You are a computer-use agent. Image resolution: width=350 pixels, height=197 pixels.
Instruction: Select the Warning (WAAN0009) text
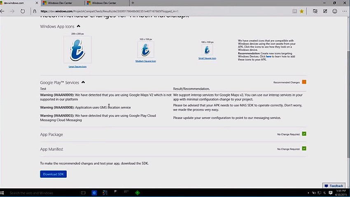point(106,97)
